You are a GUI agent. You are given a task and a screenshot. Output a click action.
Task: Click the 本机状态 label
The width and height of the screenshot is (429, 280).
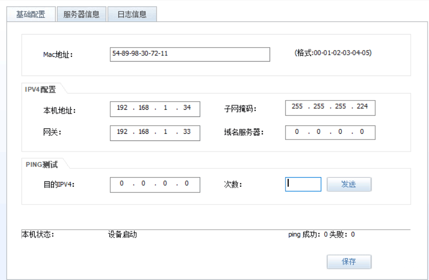tap(38, 234)
